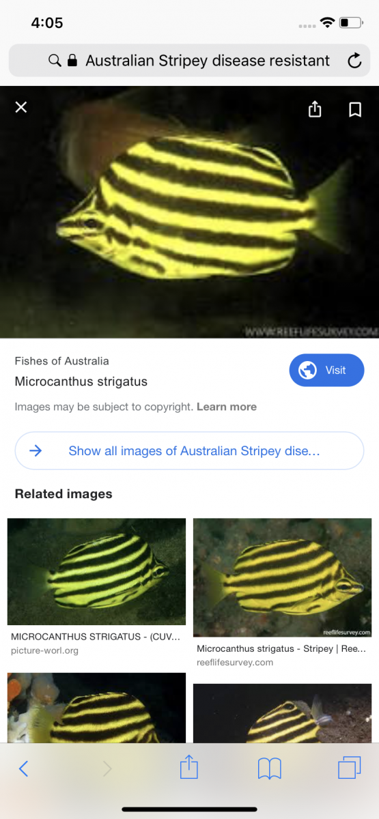Close the image preview with X icon
This screenshot has height=819, width=379.
point(21,107)
